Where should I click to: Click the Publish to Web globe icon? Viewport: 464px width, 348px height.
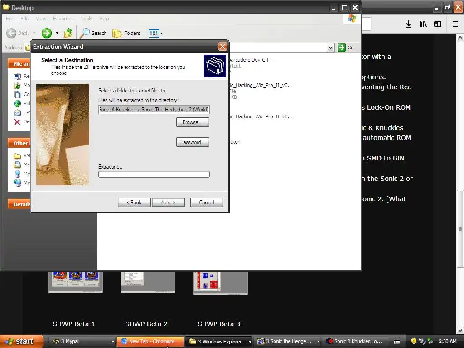coord(17,104)
